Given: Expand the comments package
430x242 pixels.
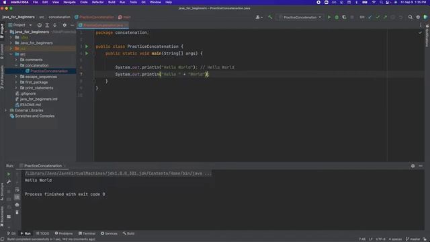Looking at the screenshot, I should (x=16, y=60).
